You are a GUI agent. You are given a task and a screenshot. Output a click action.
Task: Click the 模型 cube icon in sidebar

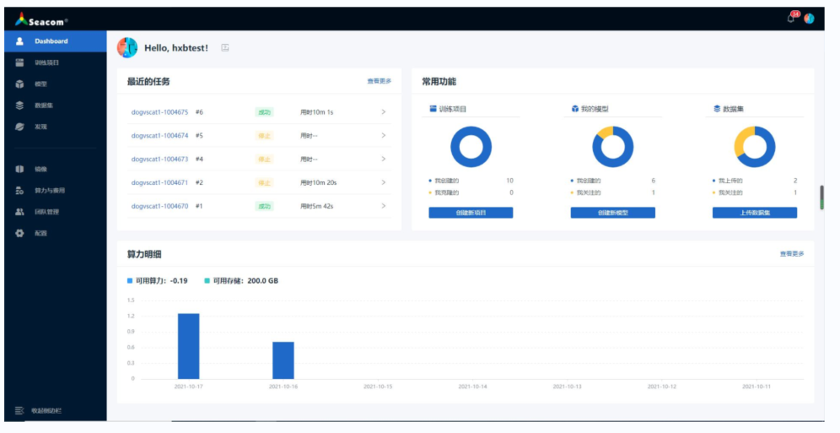[19, 84]
